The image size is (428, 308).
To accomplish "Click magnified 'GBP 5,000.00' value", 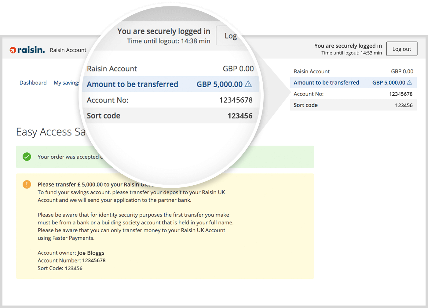I will click(x=219, y=84).
